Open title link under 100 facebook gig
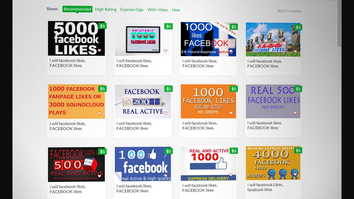Image resolution: width=354 pixels, height=199 pixels. (x=134, y=188)
